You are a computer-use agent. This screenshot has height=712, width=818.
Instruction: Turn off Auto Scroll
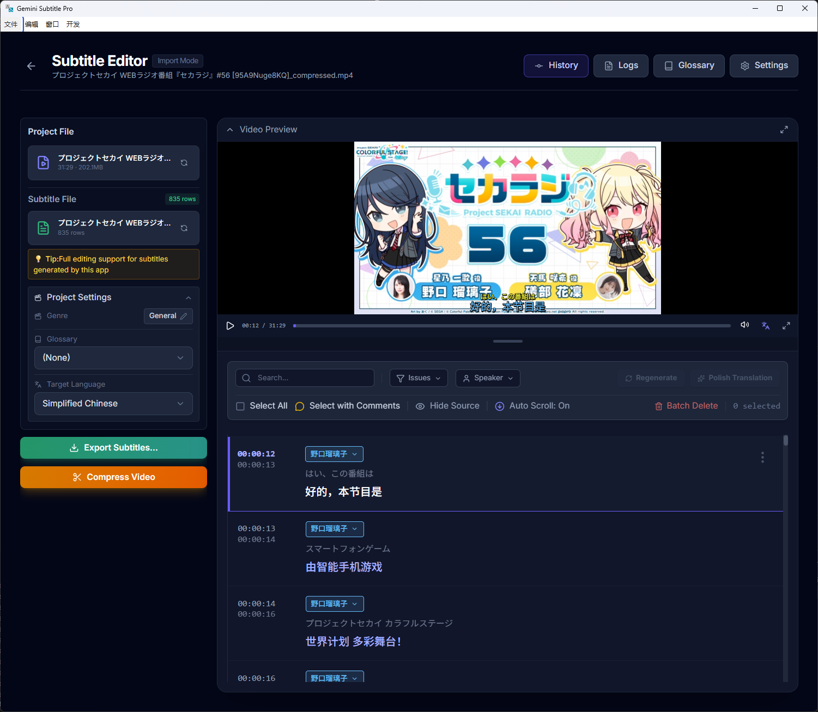click(532, 406)
